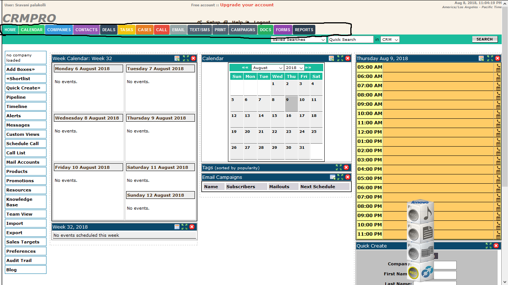Image resolution: width=508 pixels, height=285 pixels.
Task: Open Mail Accounts in the sidebar
Action: [26, 162]
